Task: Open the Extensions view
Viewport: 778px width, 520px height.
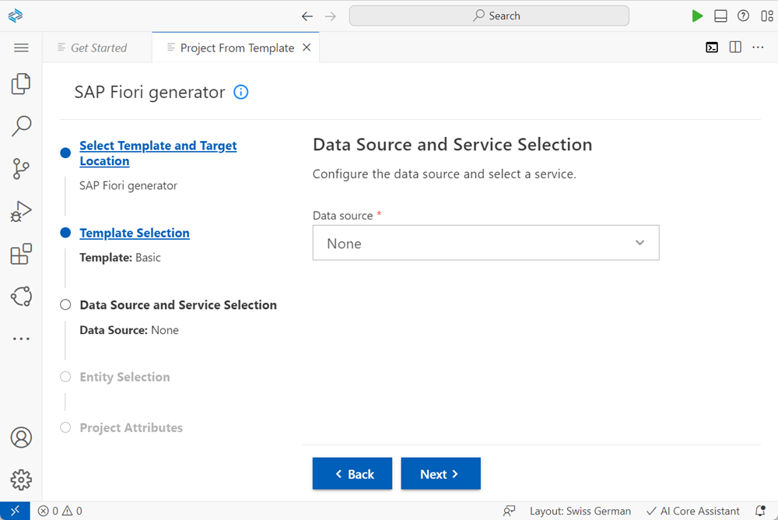Action: [x=21, y=254]
